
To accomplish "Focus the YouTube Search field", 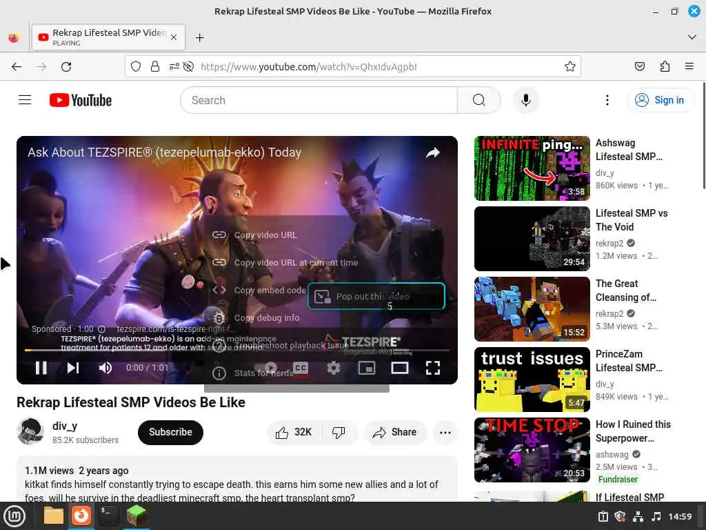I will (x=319, y=100).
